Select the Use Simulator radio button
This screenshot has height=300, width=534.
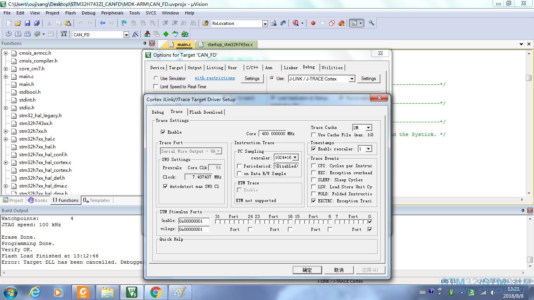tap(156, 78)
